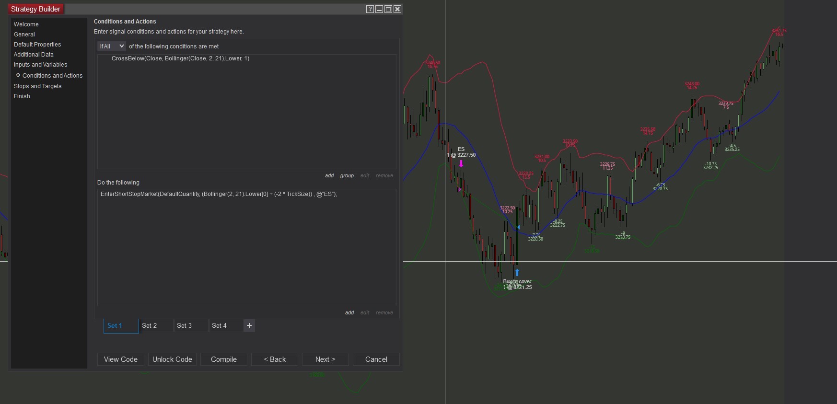The width and height of the screenshot is (837, 404).
Task: Click the green '3228.75' price label
Action: coord(660,189)
